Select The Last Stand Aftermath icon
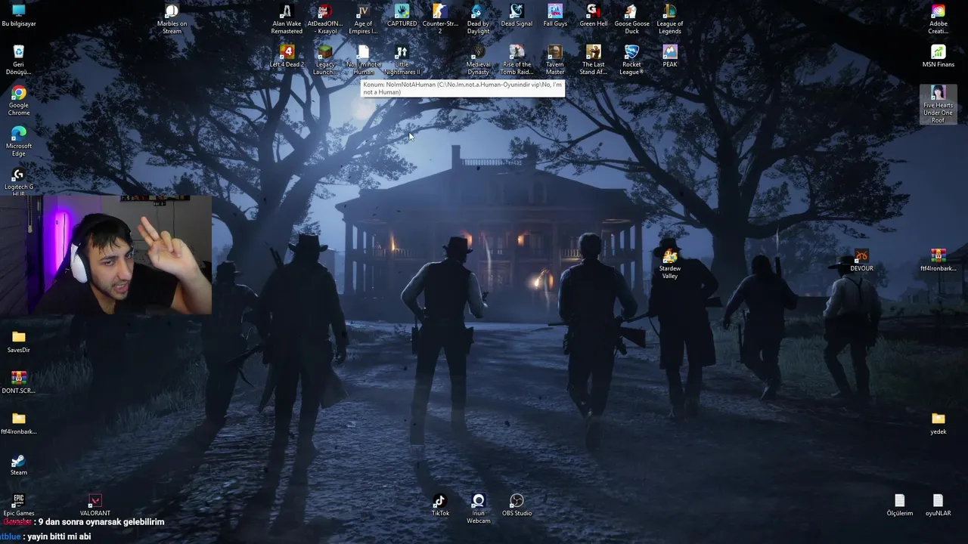 (593, 60)
